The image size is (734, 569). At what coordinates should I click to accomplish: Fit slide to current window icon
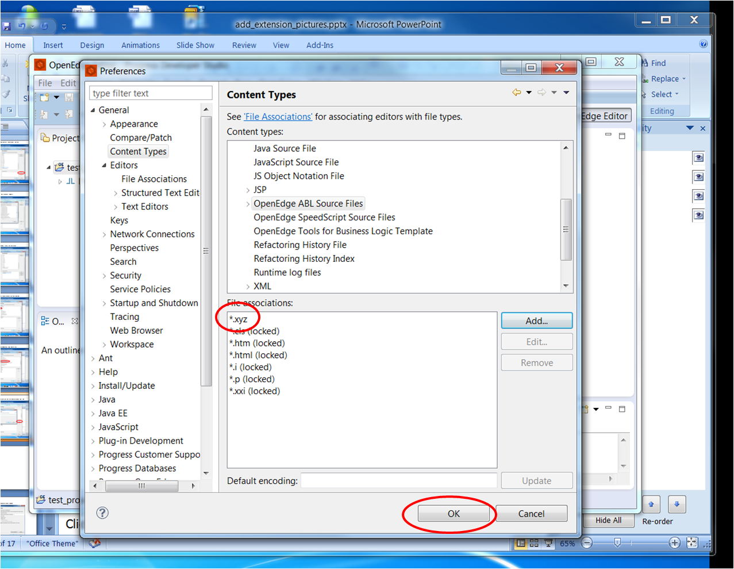(x=692, y=543)
